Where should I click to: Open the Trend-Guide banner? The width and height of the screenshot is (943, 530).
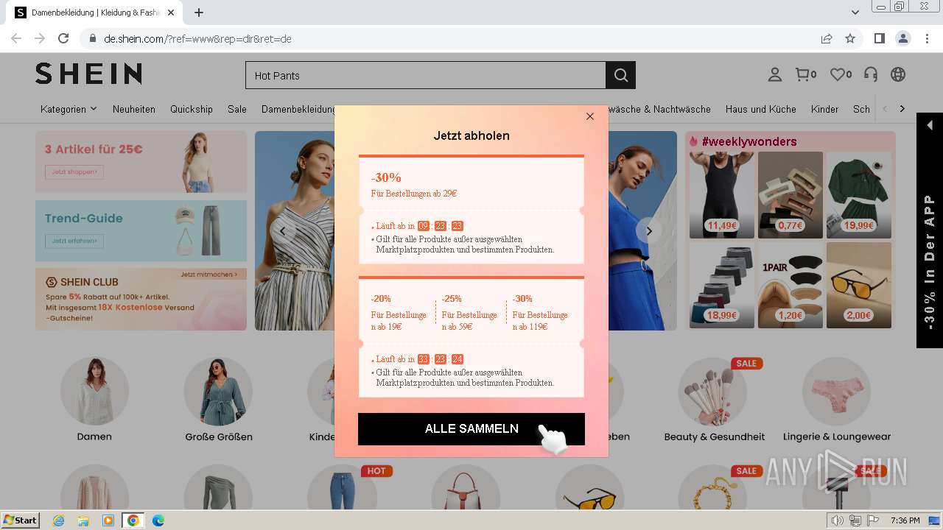141,230
